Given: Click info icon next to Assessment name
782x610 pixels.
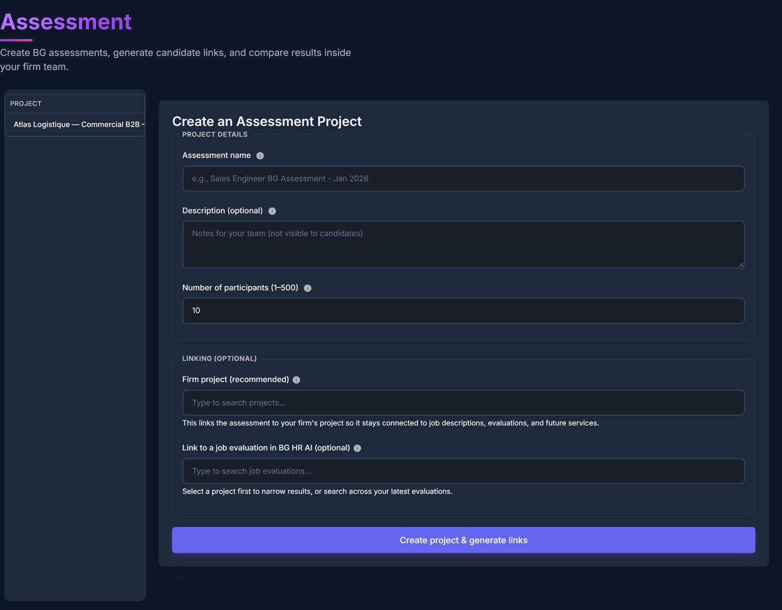Looking at the screenshot, I should pos(260,156).
